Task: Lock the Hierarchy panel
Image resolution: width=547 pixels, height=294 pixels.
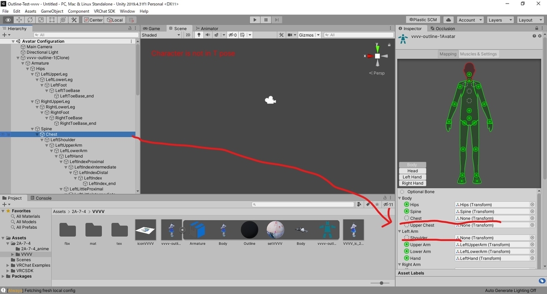Action: pyautogui.click(x=129, y=28)
